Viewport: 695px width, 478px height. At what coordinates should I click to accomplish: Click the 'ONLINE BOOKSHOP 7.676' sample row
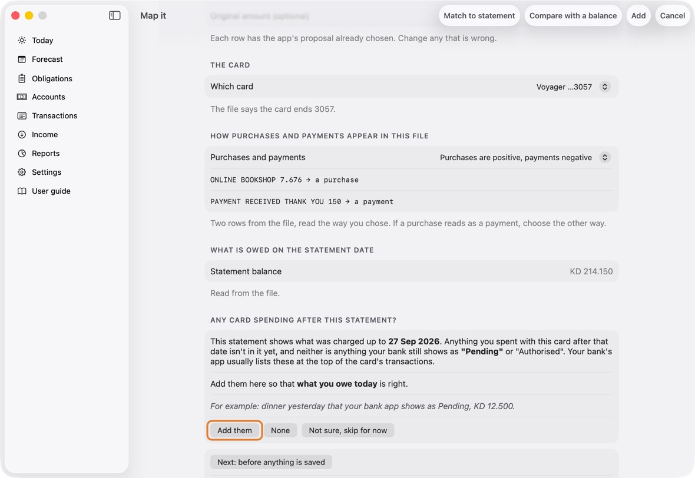[411, 180]
